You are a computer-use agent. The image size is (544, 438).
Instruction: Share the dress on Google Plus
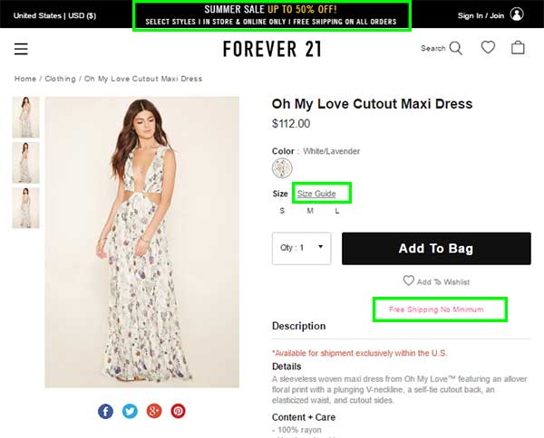click(x=154, y=411)
